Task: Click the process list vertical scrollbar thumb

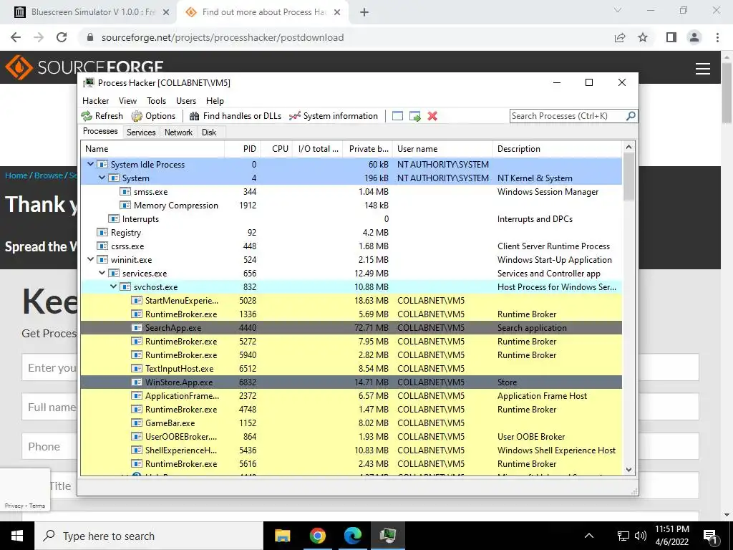Action: click(x=628, y=177)
